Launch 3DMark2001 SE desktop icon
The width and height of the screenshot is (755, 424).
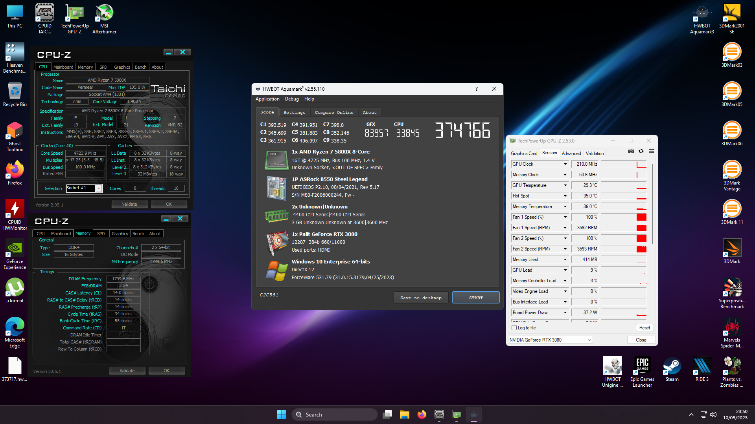732,18
